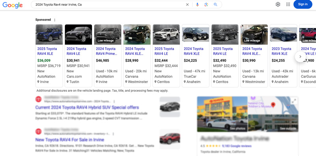Click See outside on the street view image
Image resolution: width=316 pixels, height=156 pixels.
288,128
